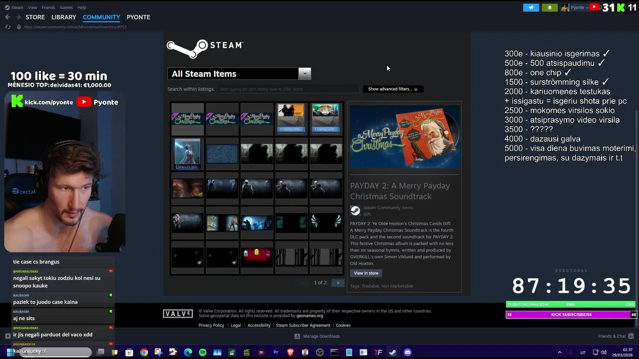The image size is (639, 359).
Task: Launch Microsoft Edge from the taskbar
Action: (188, 353)
